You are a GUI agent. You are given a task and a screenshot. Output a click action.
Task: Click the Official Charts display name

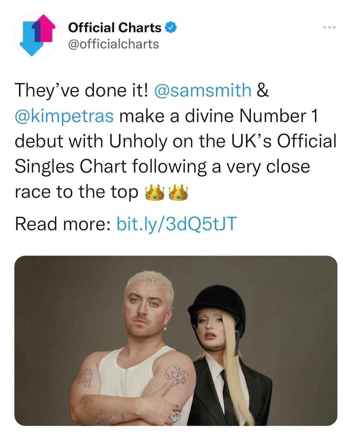coord(114,28)
